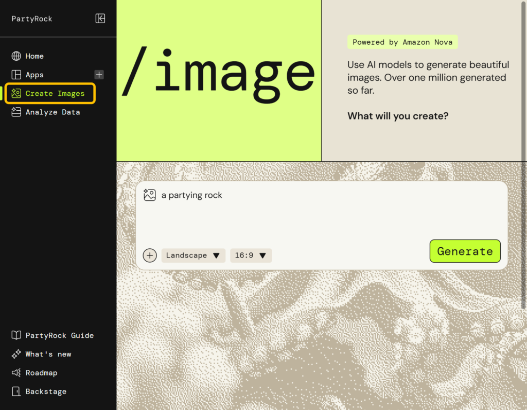The height and width of the screenshot is (410, 527).
Task: Open the Landscape orientation dropdown
Action: coord(193,255)
